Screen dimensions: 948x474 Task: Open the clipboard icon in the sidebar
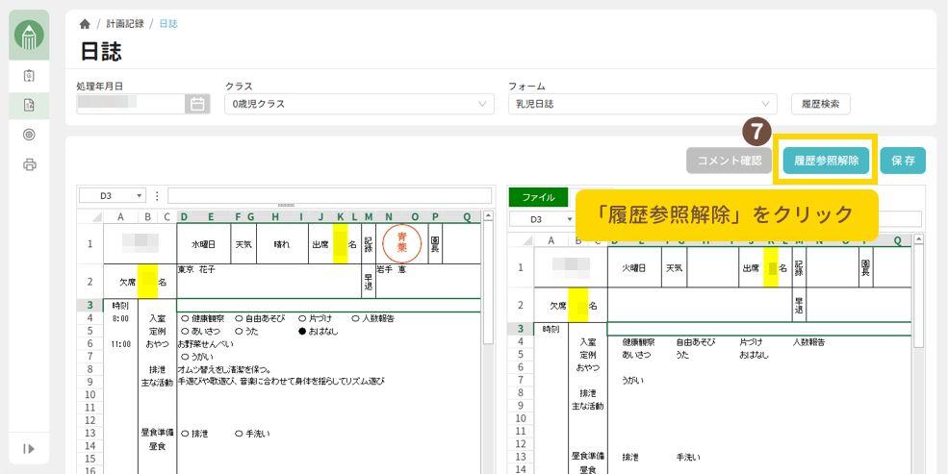point(30,76)
